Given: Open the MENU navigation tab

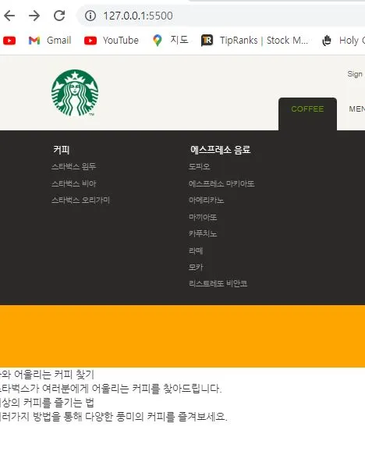Looking at the screenshot, I should [356, 109].
